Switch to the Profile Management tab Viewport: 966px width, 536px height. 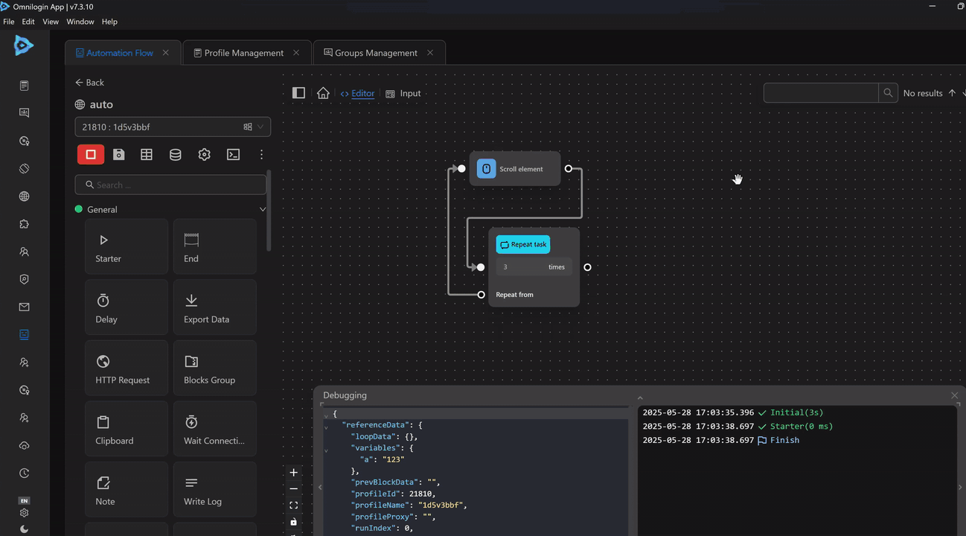pyautogui.click(x=243, y=53)
